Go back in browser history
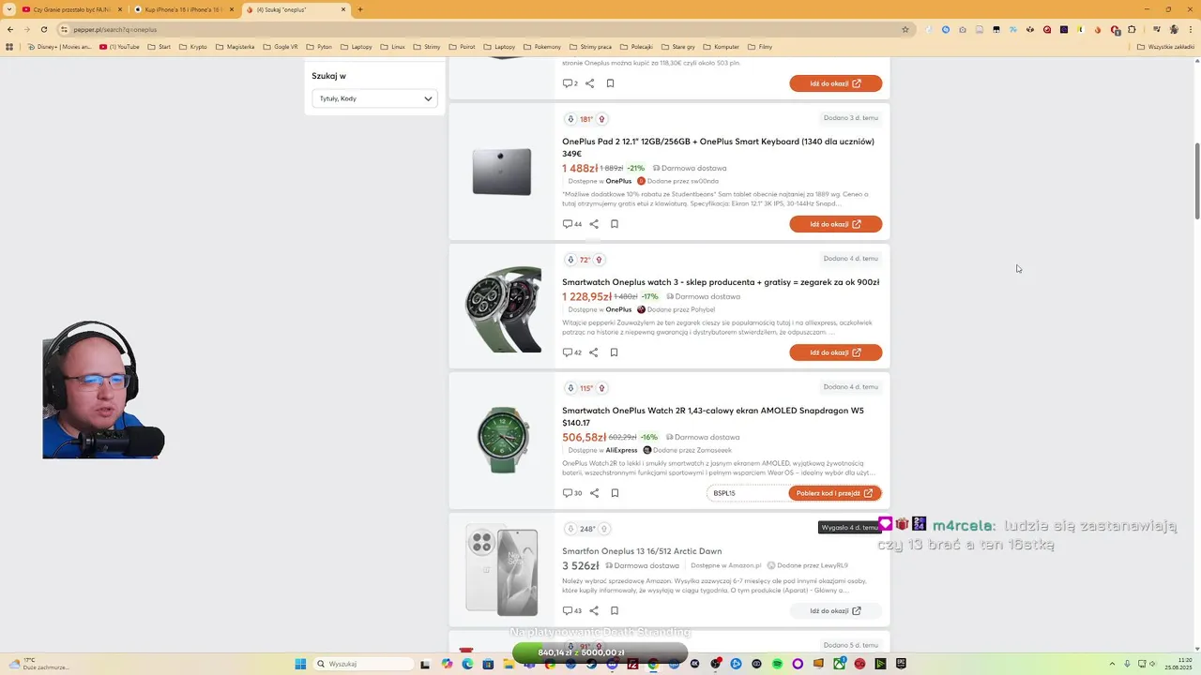The image size is (1201, 675). [10, 29]
